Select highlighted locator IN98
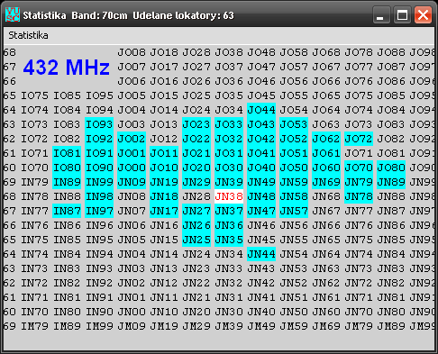 [x=99, y=196]
